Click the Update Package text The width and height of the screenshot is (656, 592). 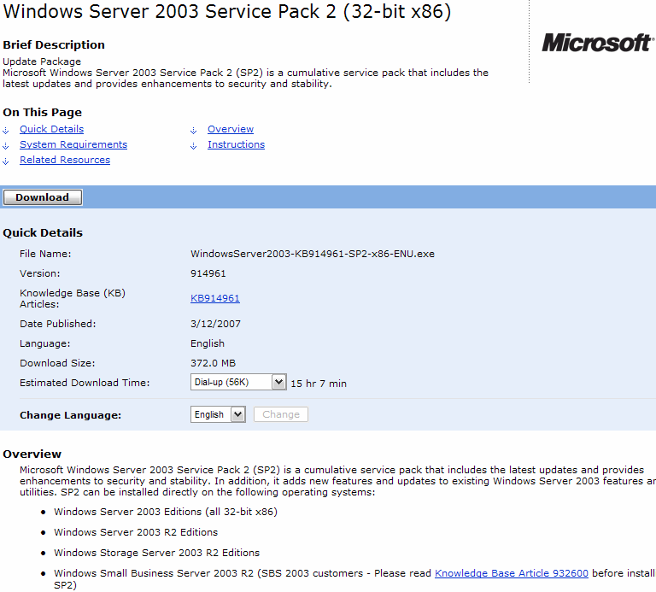(42, 62)
